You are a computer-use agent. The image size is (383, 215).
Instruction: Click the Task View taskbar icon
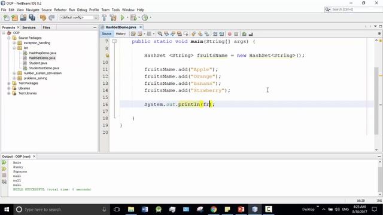click(117, 209)
